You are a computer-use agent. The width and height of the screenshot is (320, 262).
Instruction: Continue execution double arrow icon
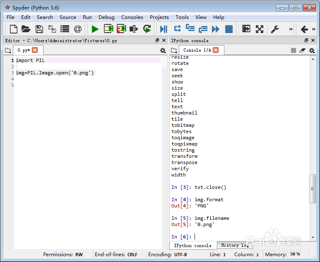pyautogui.click(x=216, y=29)
